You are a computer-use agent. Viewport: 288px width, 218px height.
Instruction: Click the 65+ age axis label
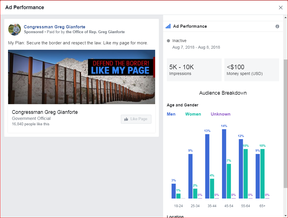(x=262, y=206)
